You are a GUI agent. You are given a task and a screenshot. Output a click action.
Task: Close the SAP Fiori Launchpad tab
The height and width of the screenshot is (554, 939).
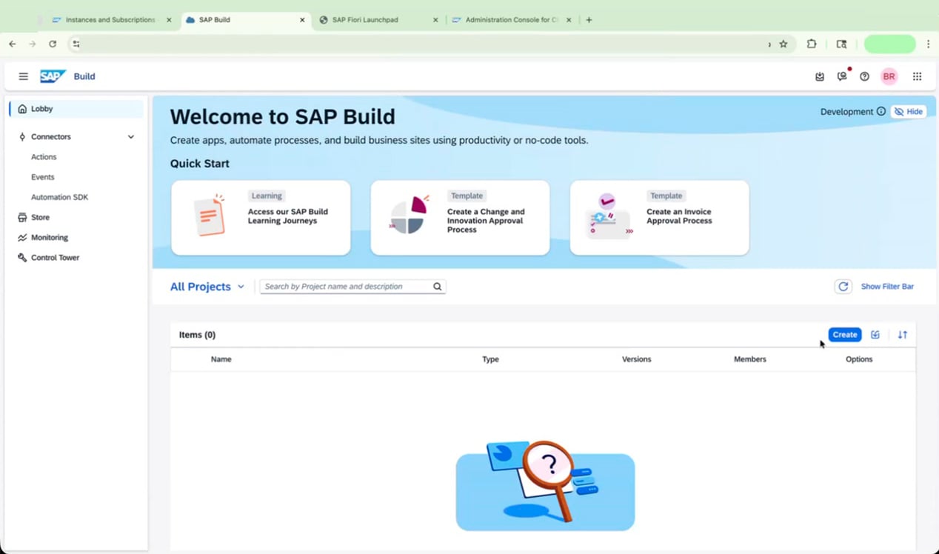point(435,20)
